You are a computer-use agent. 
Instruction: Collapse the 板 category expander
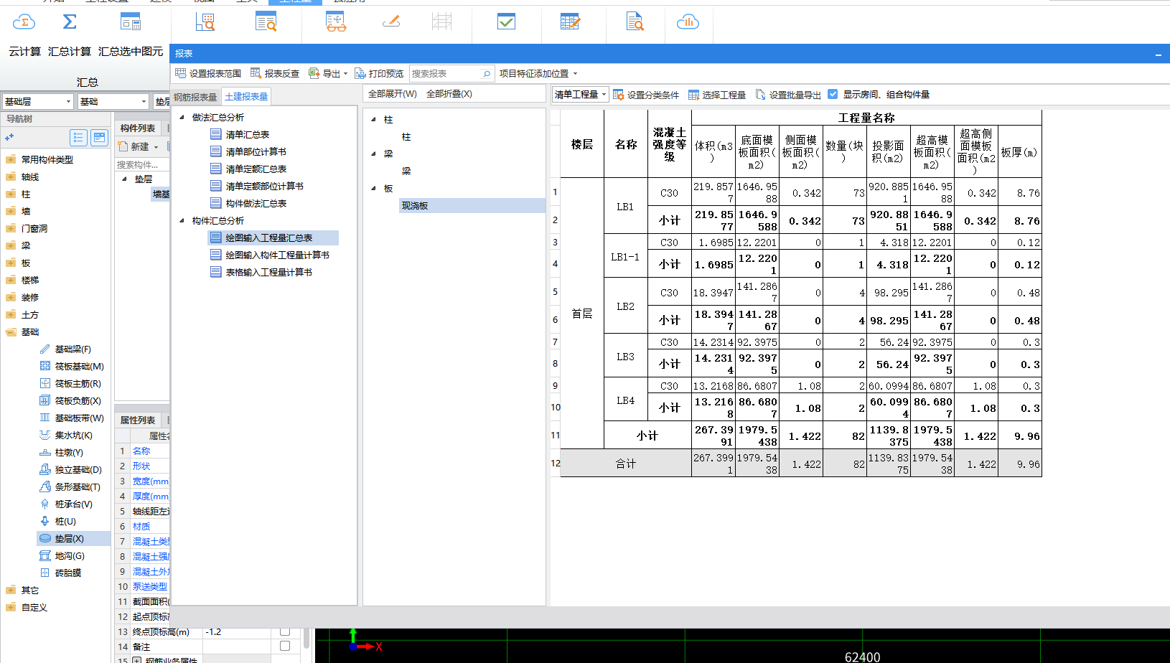click(373, 189)
